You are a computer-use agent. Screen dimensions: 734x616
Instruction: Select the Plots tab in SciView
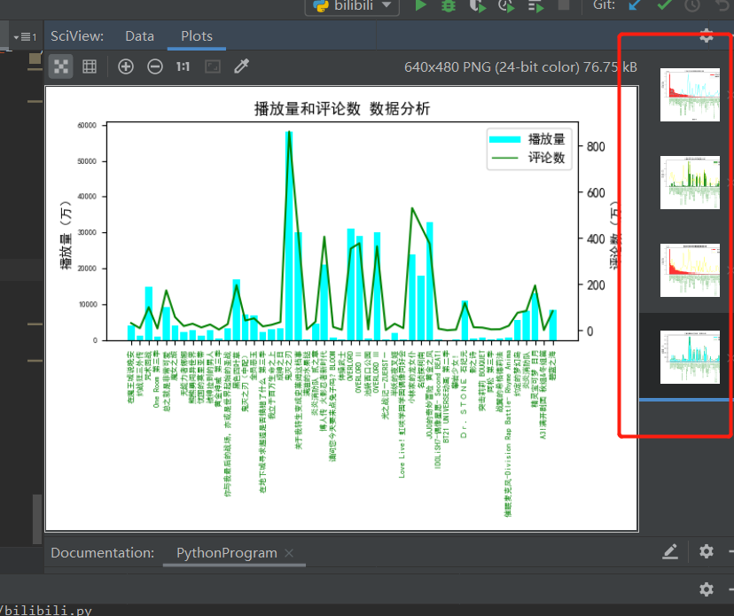[197, 36]
